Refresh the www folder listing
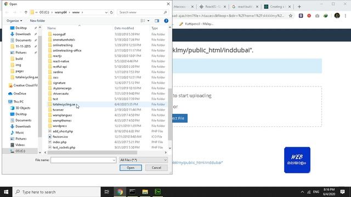The width and height of the screenshot is (351, 197). (111, 12)
